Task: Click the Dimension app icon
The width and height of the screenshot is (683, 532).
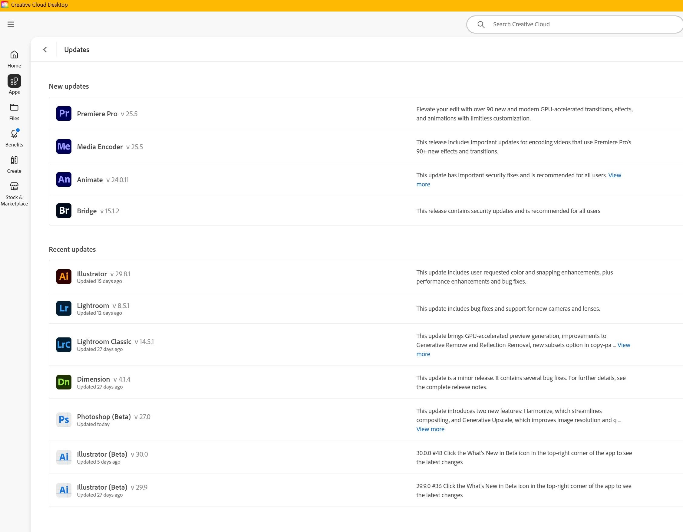Action: (64, 382)
